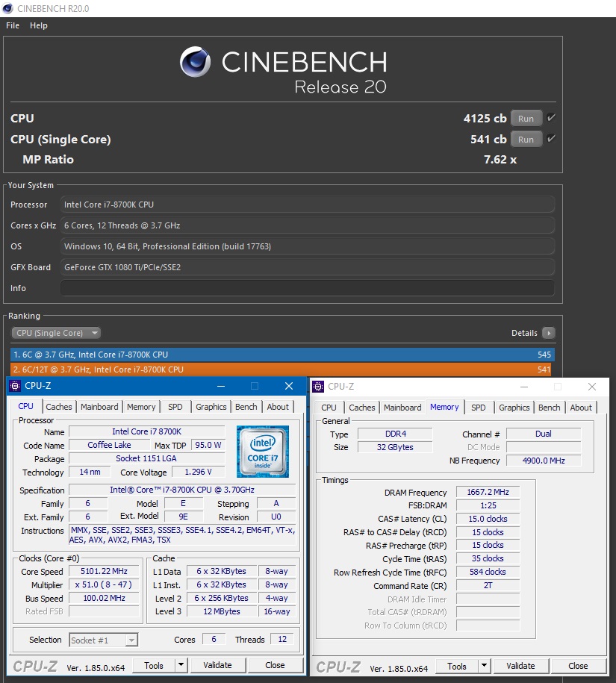The width and height of the screenshot is (616, 683).
Task: Open the File menu in Cinebench
Action: coord(12,25)
